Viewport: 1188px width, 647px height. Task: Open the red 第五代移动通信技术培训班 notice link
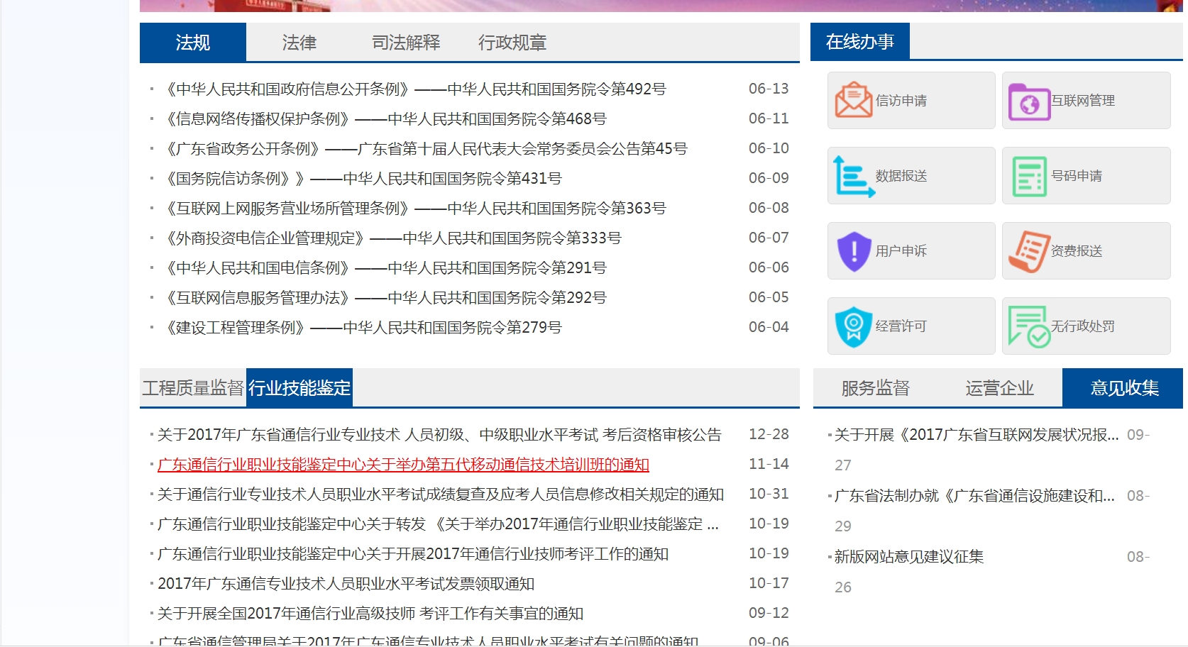[403, 465]
